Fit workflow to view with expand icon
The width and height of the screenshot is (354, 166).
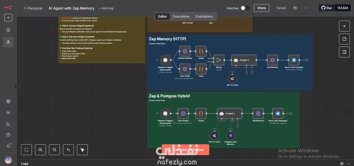(26, 150)
